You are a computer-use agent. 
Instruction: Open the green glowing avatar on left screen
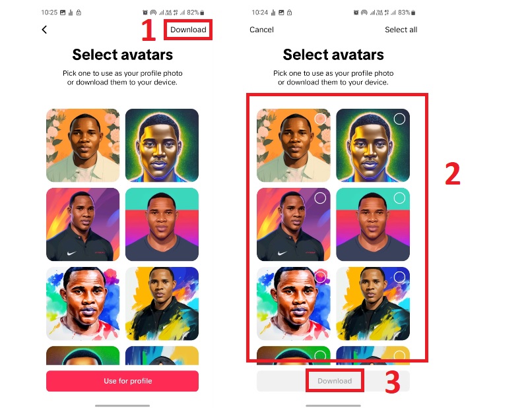coord(162,145)
